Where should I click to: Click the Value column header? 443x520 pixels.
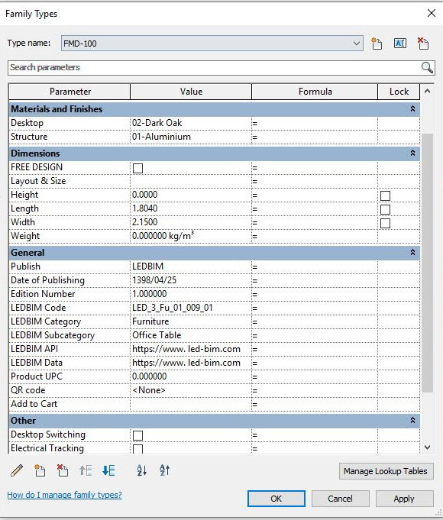(x=191, y=92)
